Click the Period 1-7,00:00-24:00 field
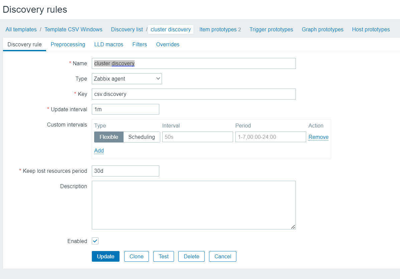Viewport: 400px width, 279px height. click(x=271, y=137)
